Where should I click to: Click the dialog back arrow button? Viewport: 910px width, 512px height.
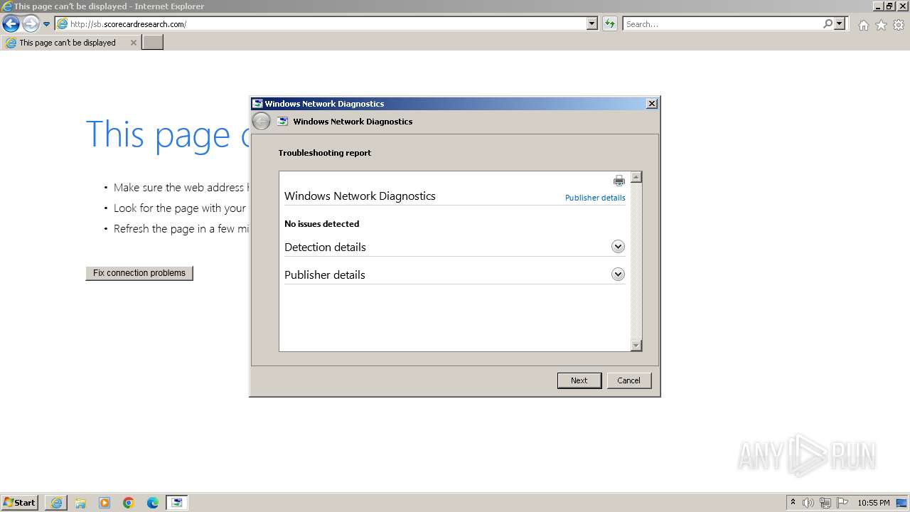coord(261,122)
